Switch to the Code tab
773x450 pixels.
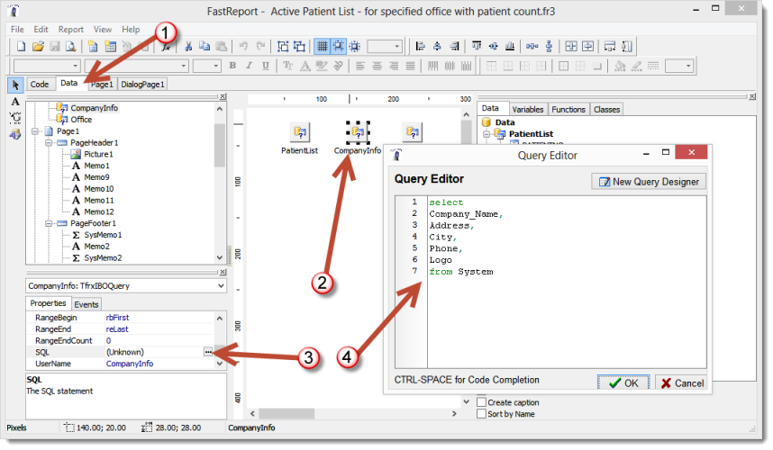click(40, 85)
